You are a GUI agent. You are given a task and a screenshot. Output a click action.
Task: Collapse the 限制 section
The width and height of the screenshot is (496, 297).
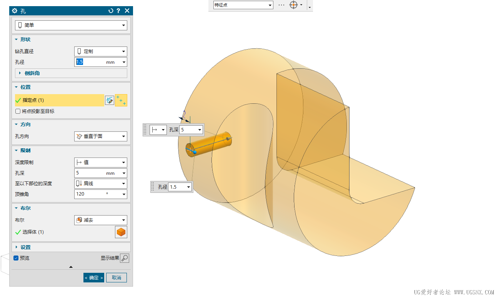[x=16, y=151]
